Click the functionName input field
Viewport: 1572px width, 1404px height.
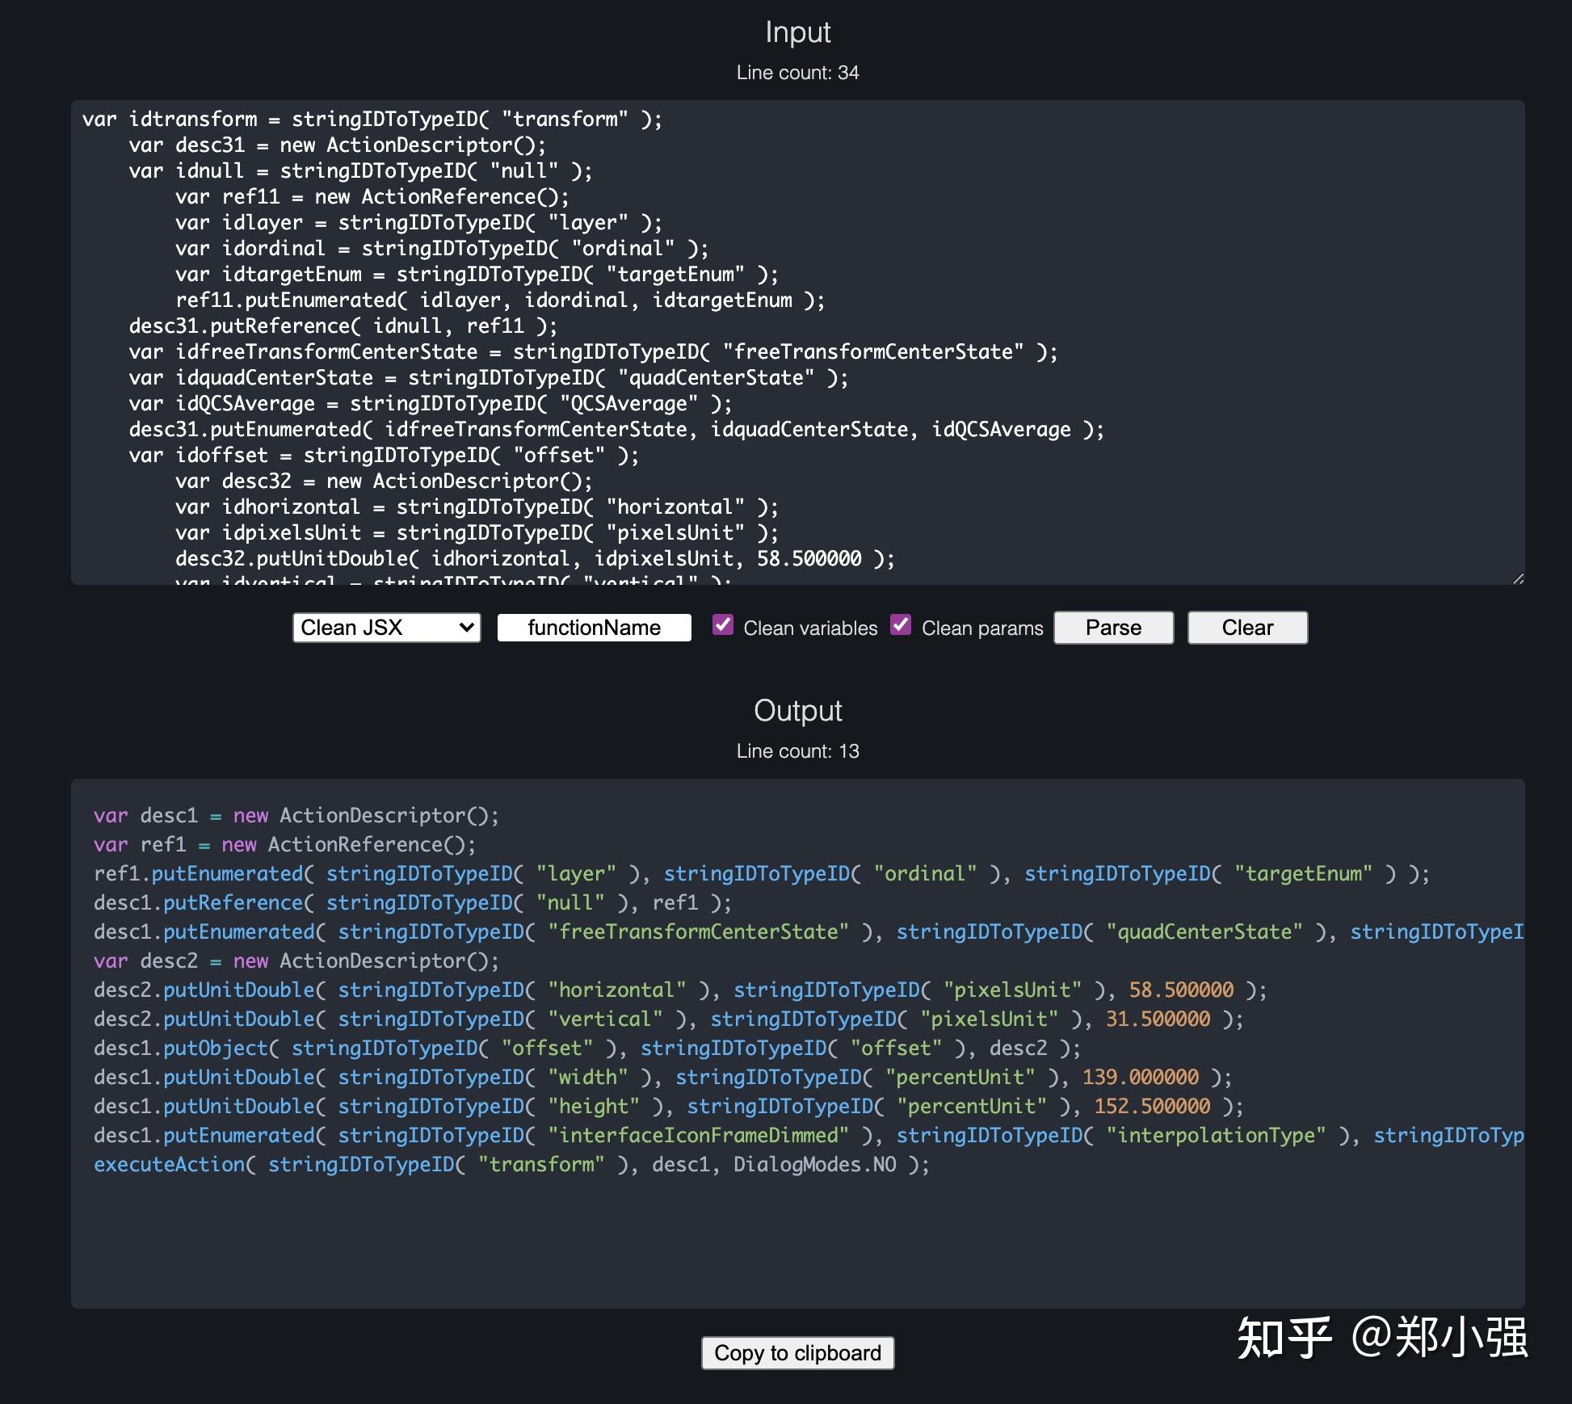(594, 628)
